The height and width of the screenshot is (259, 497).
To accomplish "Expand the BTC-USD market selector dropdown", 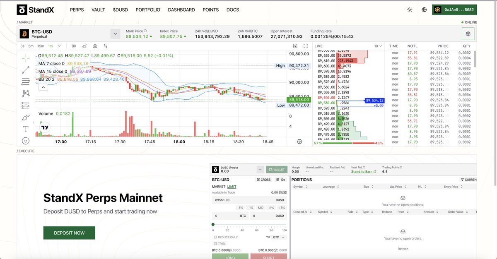I will tap(116, 34).
